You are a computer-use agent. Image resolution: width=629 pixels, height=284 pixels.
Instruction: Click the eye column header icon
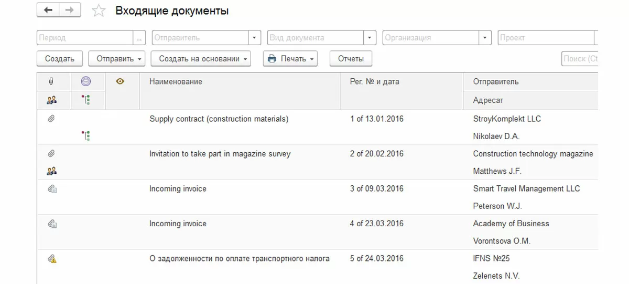tap(120, 81)
